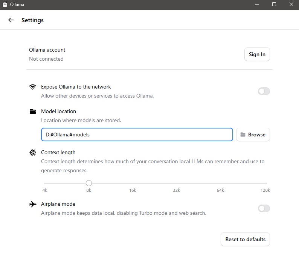The width and height of the screenshot is (299, 263).
Task: Click "Location where models are stored." description
Action: tap(81, 121)
